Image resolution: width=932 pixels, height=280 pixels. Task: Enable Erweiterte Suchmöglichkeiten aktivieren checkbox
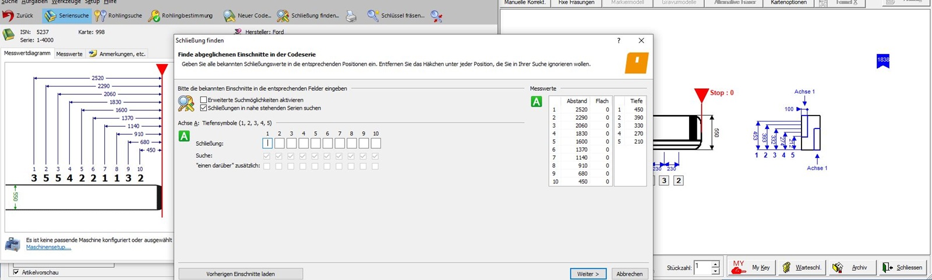click(x=203, y=100)
